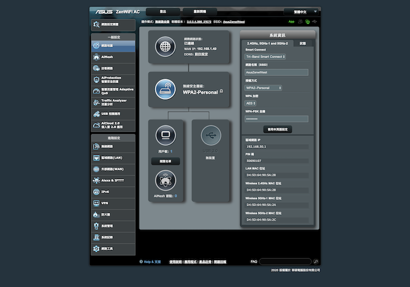Open the 繁體中文 language dropdown
This screenshot has width=410, height=287.
[x=301, y=12]
